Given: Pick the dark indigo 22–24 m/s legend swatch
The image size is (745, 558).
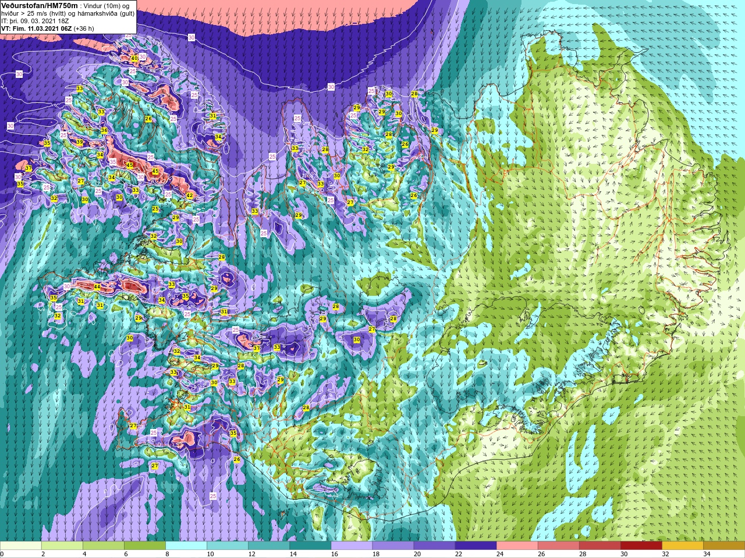Looking at the screenshot, I should click(x=476, y=546).
